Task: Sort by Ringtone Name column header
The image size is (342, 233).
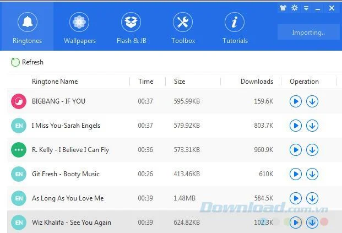Action: pos(55,82)
